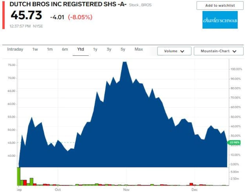Switch chart to 1y range

click(95, 49)
